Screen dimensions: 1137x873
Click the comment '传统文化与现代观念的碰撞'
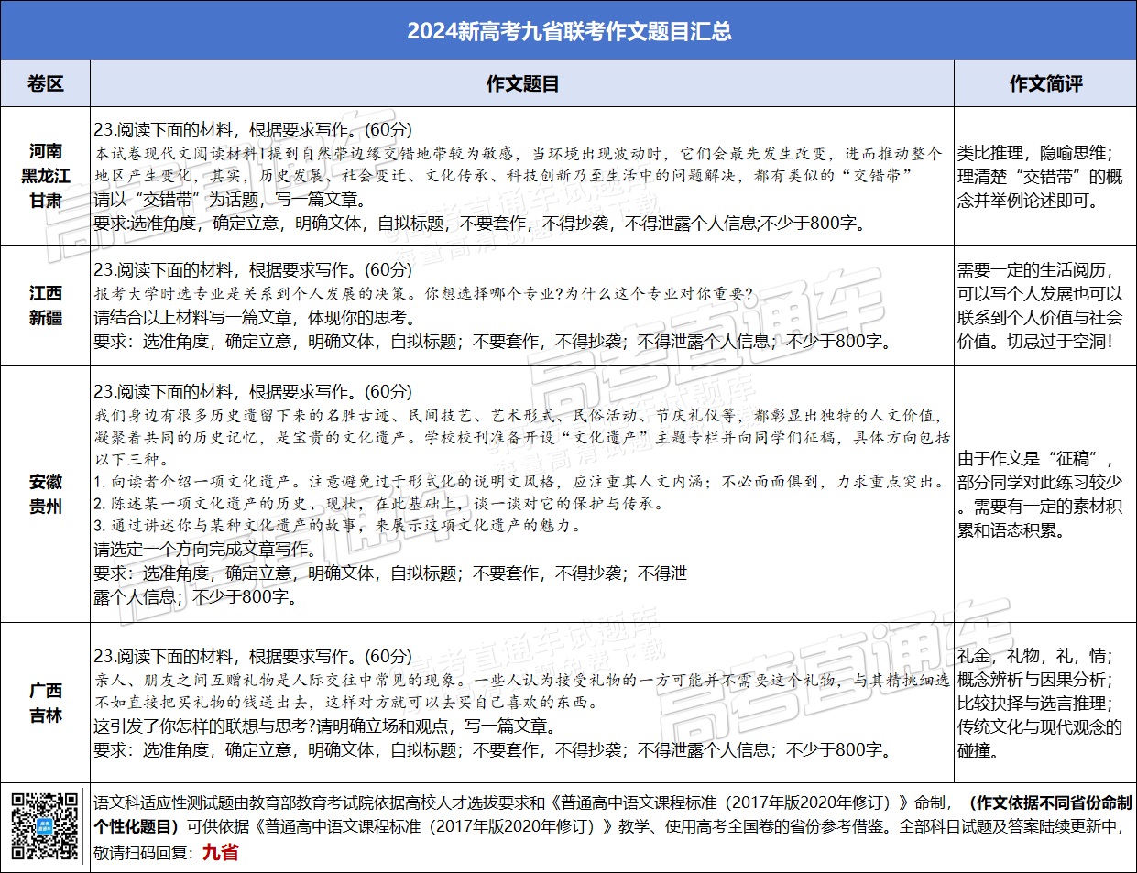coord(1040,739)
